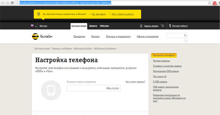Viewport: 220px width, 115px height.
Task: Click the Russian flag language icon
Action: tap(32, 26)
